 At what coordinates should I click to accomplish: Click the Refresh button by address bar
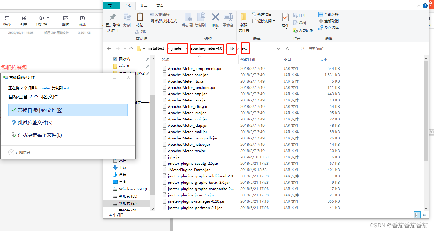point(288,48)
